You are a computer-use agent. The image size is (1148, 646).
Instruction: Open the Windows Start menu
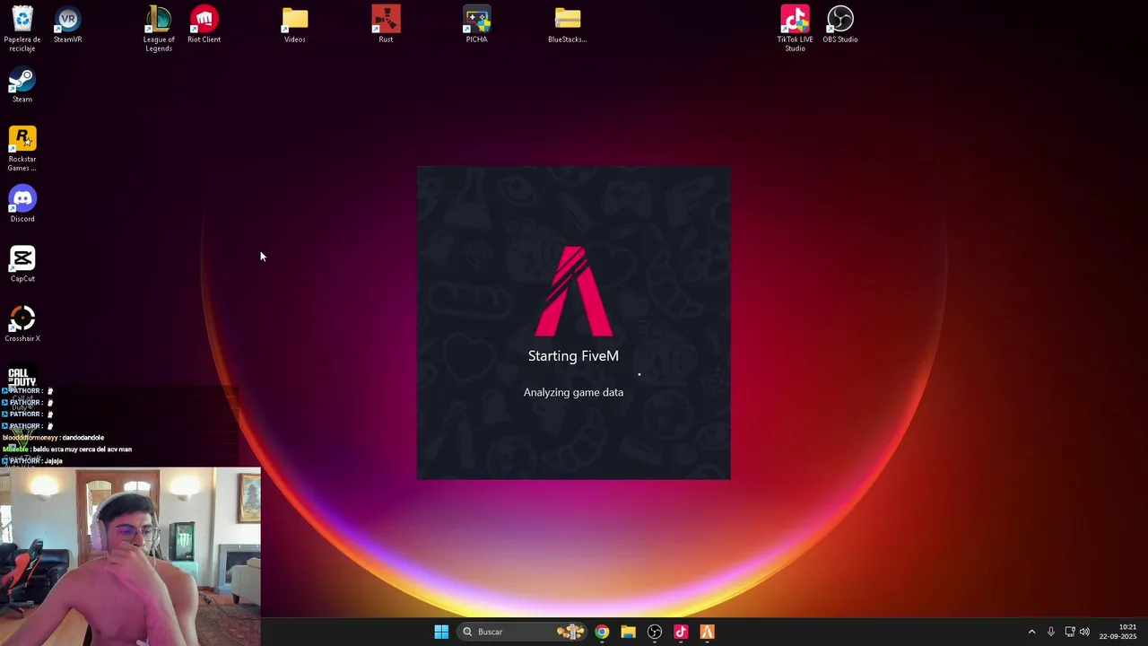pyautogui.click(x=441, y=632)
